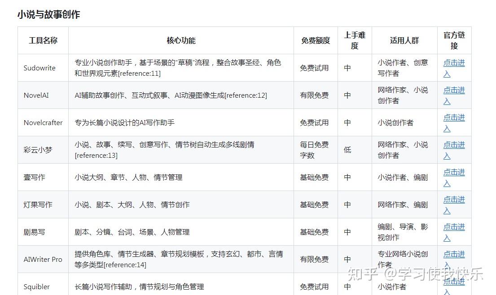The width and height of the screenshot is (496, 295).
Task: Click 彩云小梦's 情节树自动生成多线剧情 description
Action: (164, 150)
